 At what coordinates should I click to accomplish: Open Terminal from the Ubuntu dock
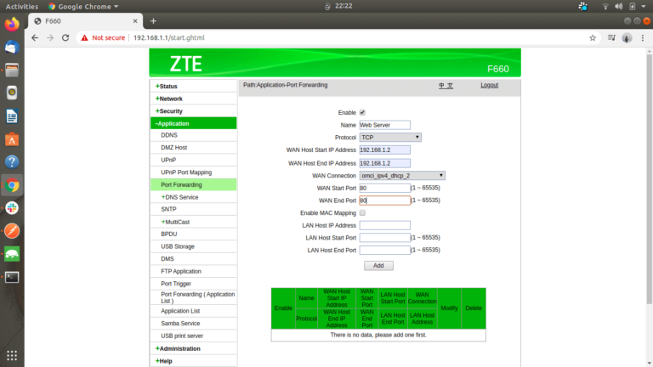tap(12, 276)
